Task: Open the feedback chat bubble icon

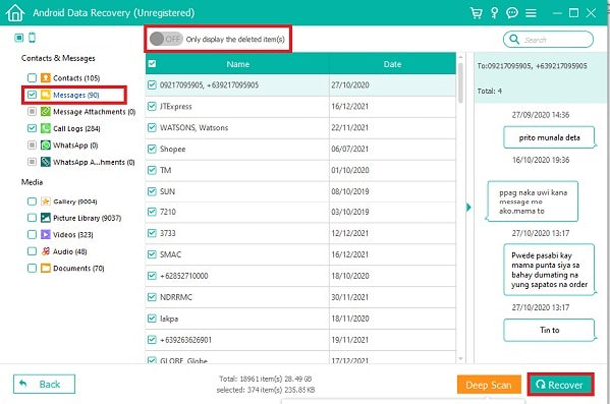Action: [x=512, y=13]
